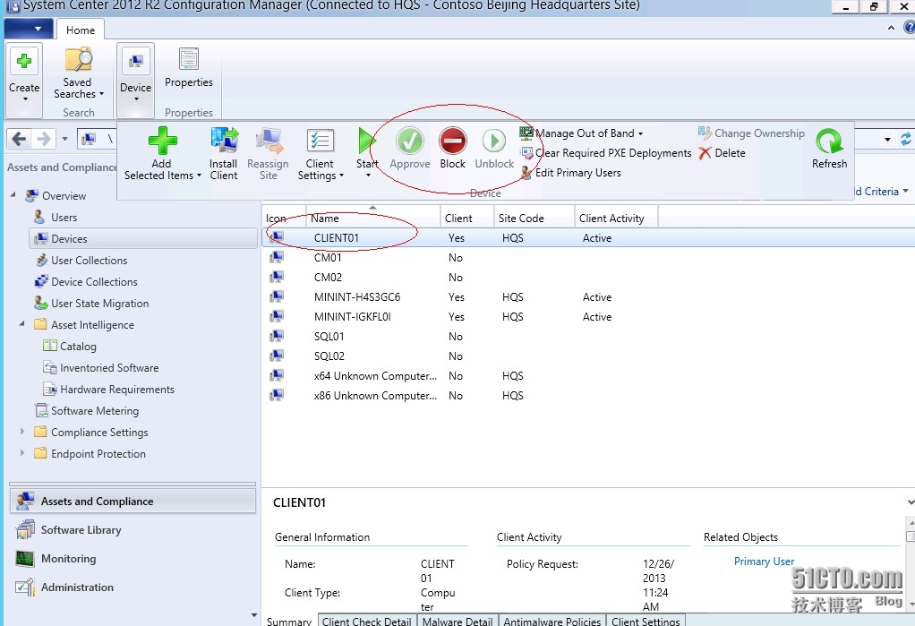Open Saved Searches folder icon
915x626 pixels.
[x=78, y=60]
